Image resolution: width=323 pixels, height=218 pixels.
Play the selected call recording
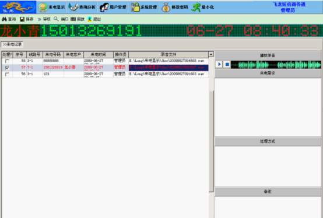[219, 65]
